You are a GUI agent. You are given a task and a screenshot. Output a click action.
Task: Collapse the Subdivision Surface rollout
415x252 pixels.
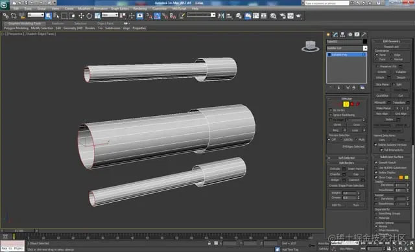[x=392, y=157]
